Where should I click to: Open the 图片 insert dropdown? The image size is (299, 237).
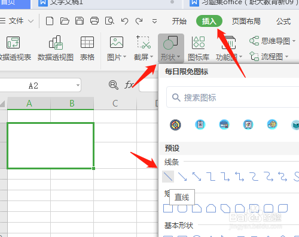pos(117,49)
